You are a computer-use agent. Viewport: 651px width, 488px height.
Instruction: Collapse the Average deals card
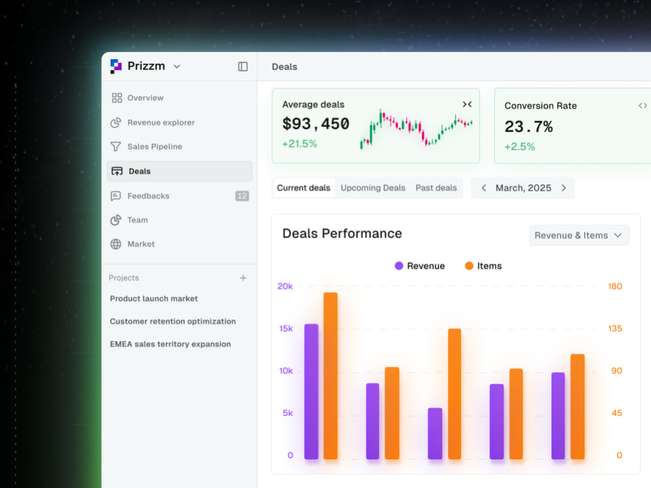[467, 105]
